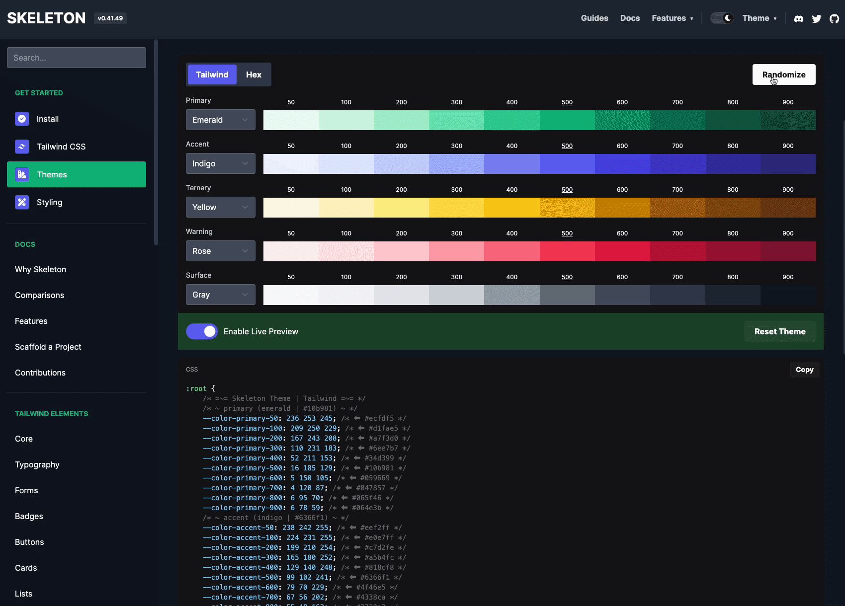This screenshot has height=606, width=845.
Task: Pick the Warning rose 50 swatch
Action: tap(291, 251)
